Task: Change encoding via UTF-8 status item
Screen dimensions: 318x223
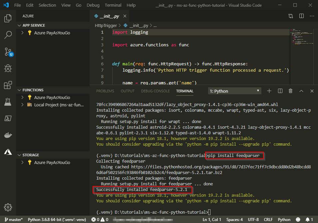Action: coord(253,220)
